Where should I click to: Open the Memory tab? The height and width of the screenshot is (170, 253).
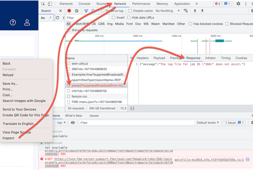pyautogui.click(x=162, y=4)
